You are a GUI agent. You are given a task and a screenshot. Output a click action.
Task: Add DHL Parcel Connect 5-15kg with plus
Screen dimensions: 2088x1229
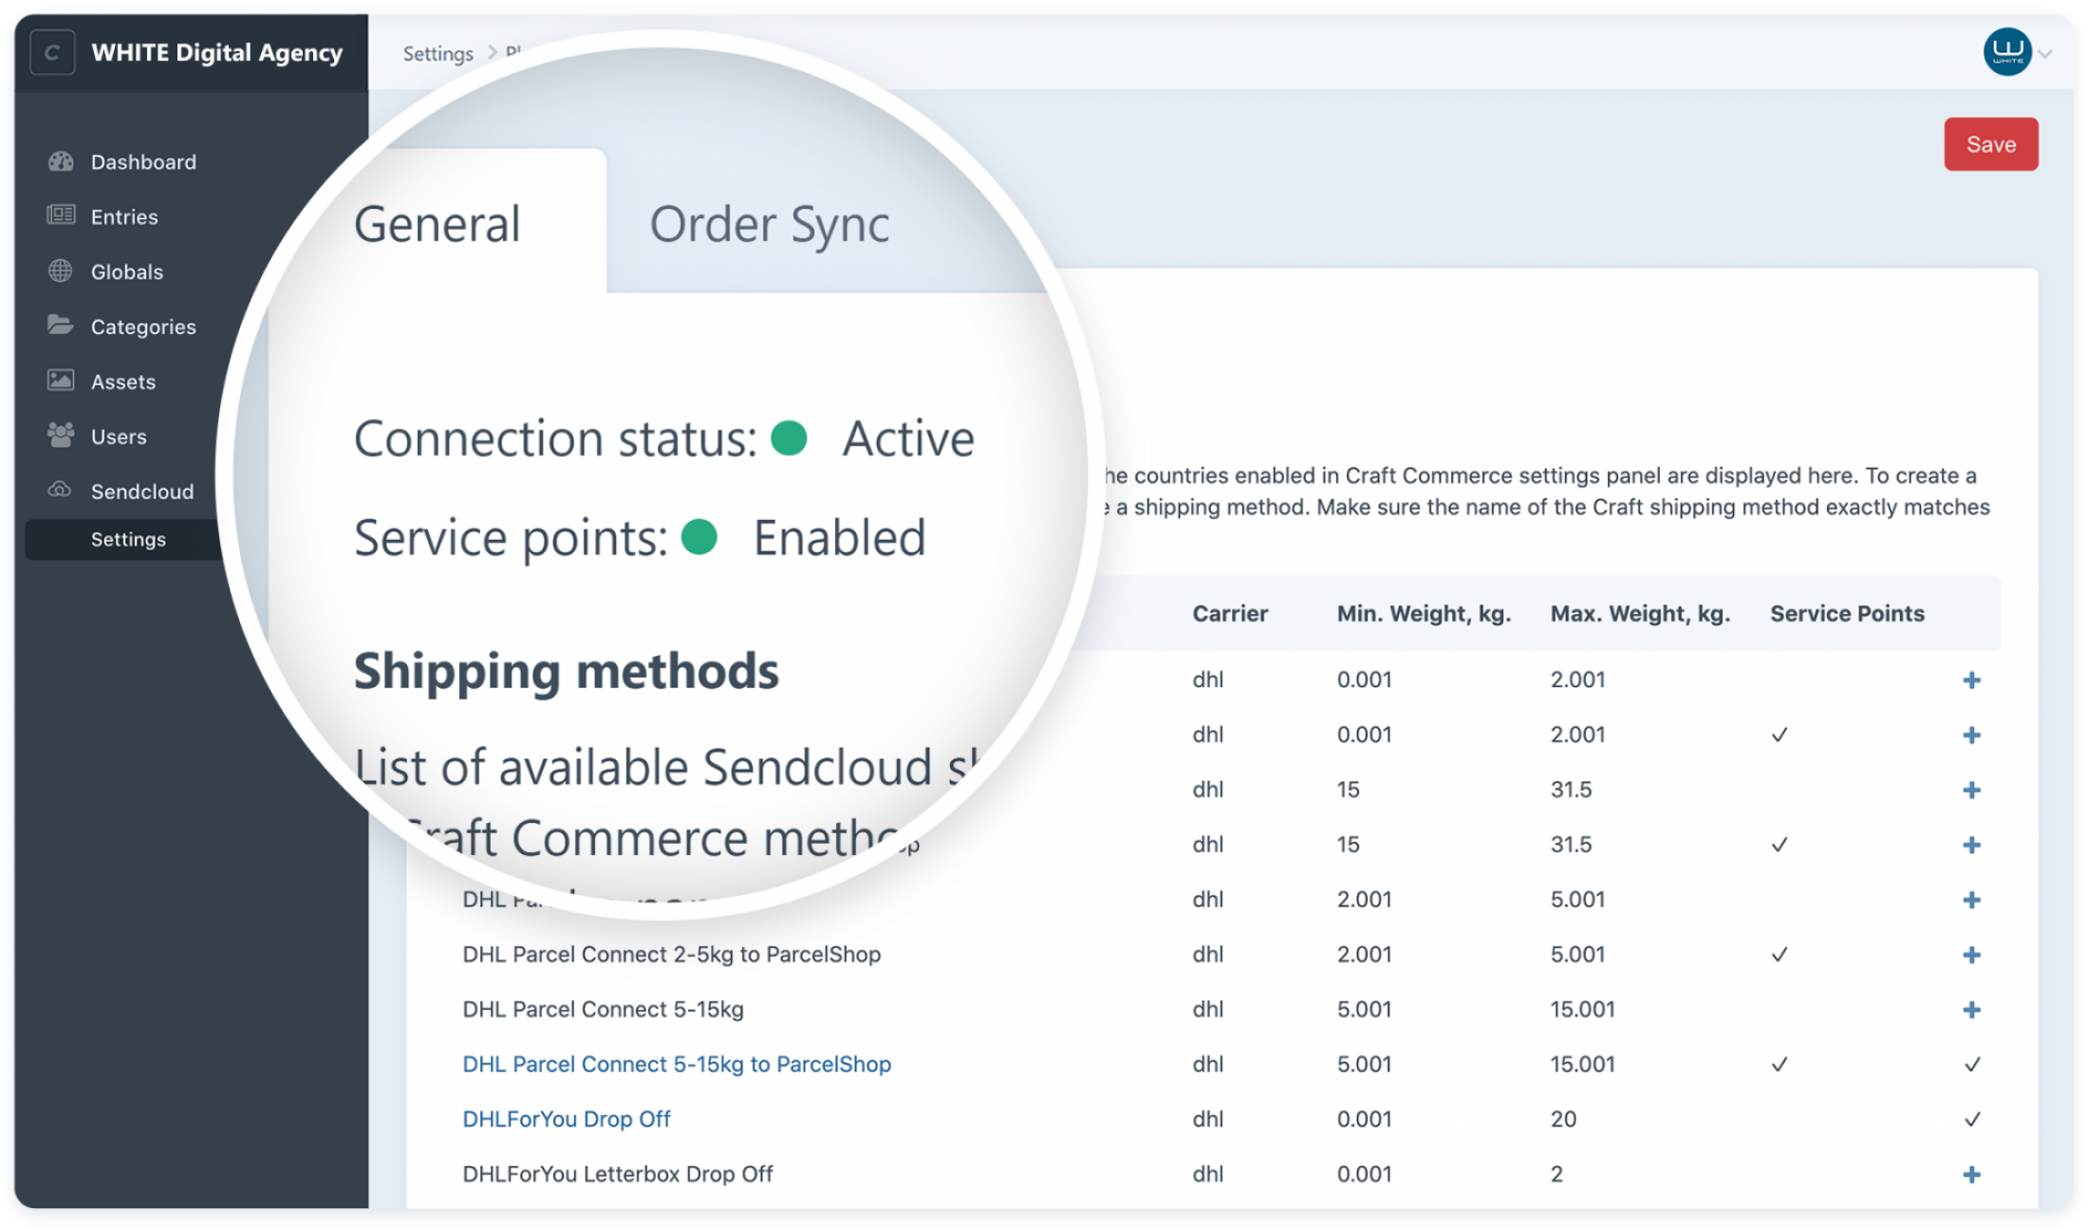pos(1971,1010)
